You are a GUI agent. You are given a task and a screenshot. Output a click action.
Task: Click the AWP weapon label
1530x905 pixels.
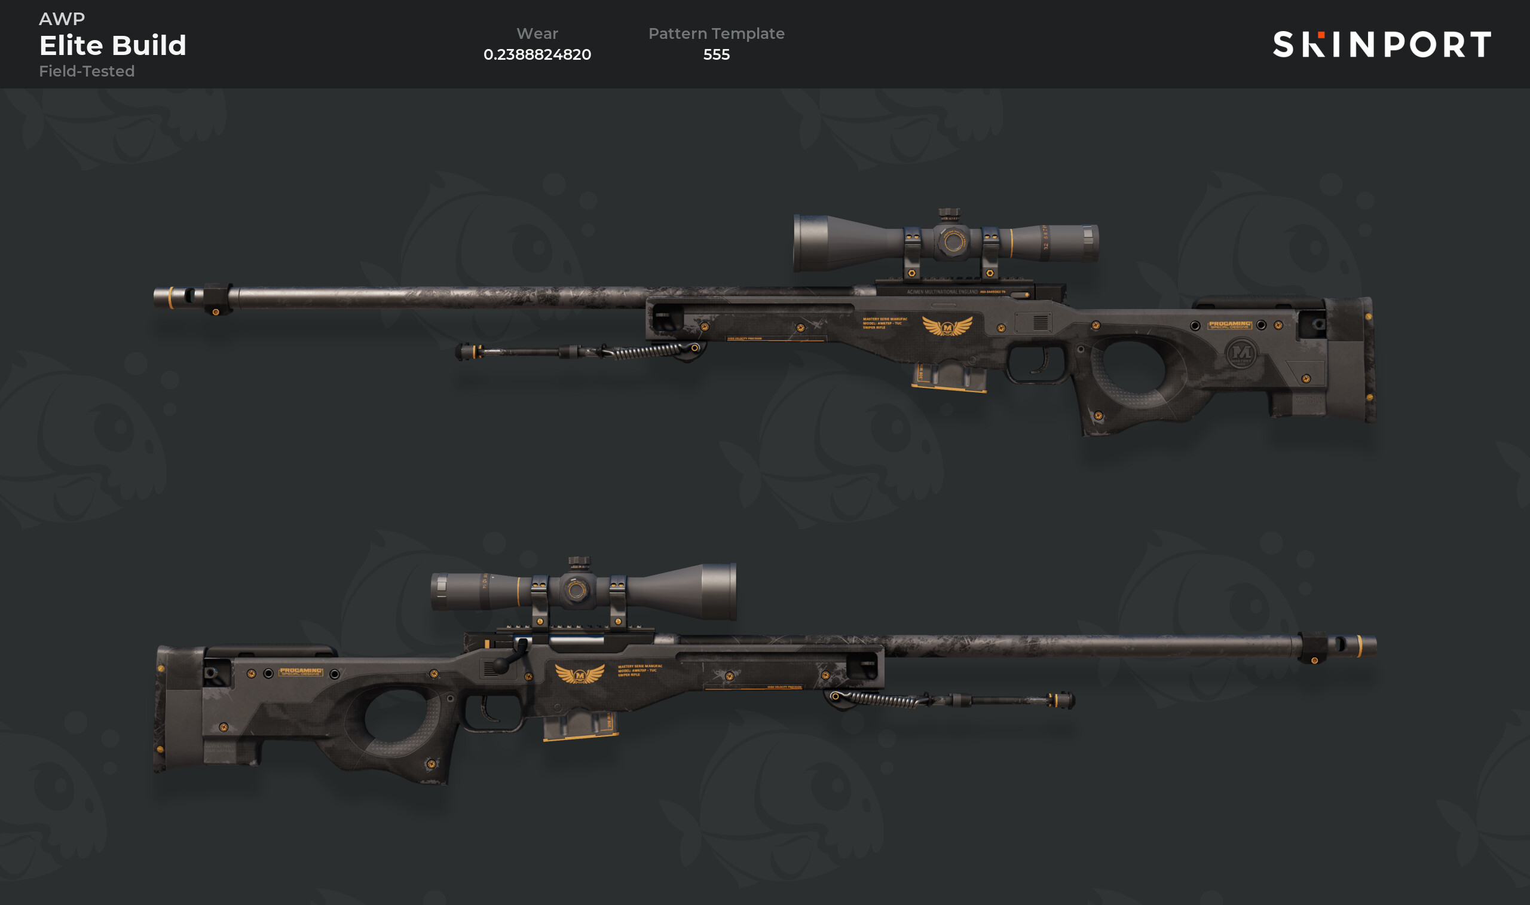click(62, 19)
